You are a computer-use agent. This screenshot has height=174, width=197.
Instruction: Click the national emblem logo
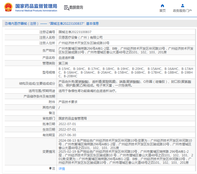[x=8, y=7]
